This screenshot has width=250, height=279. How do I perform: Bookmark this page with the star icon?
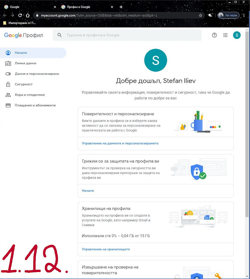pos(201,15)
